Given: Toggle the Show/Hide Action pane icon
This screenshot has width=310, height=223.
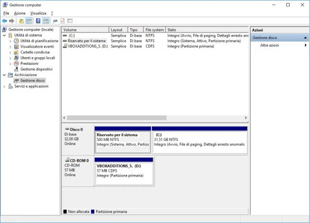Looking at the screenshot, I should point(46,21).
